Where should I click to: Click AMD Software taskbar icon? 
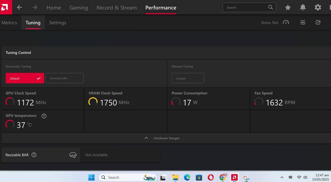coord(234,177)
